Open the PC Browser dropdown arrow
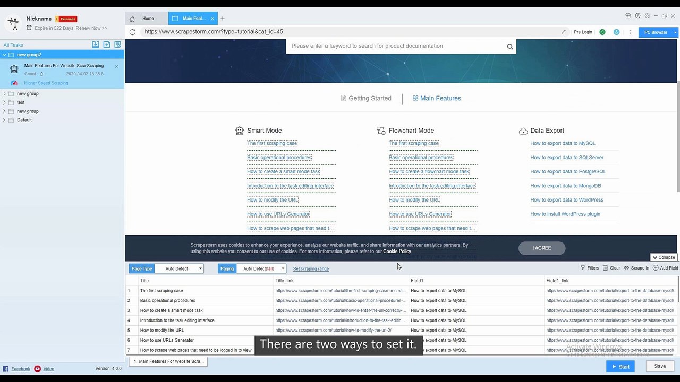 click(676, 32)
